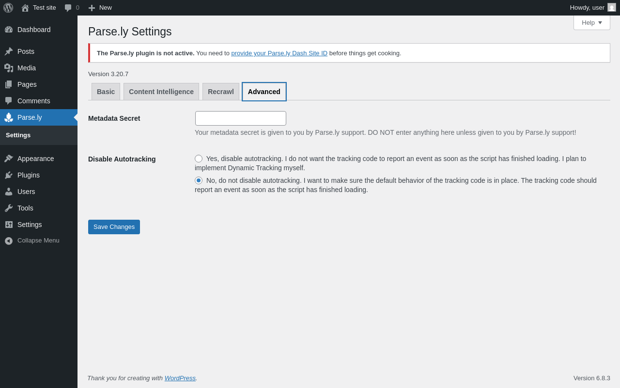Viewport: 620px width, 388px height.
Task: Click the Posts pin icon
Action: (9, 51)
